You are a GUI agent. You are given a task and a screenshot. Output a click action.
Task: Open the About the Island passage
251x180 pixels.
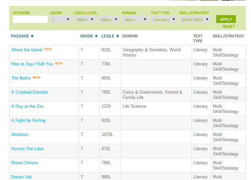coord(27,50)
